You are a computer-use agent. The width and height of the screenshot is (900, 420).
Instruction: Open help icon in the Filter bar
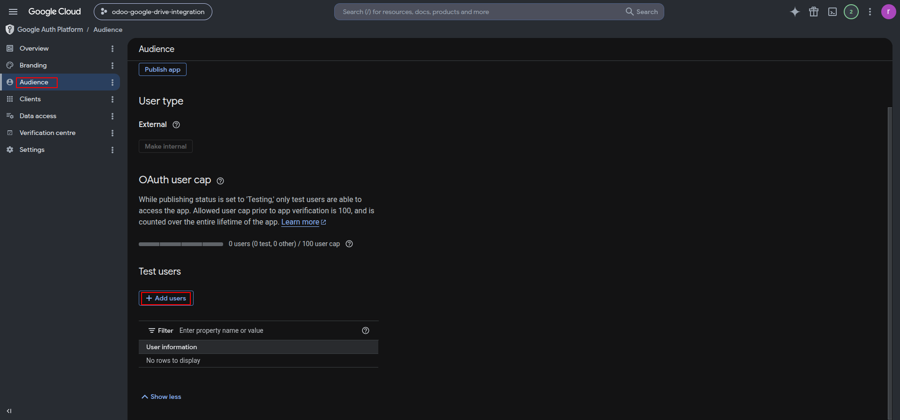(366, 330)
